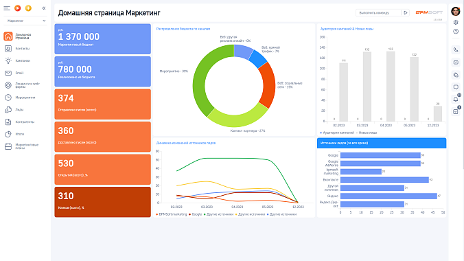Open the Итоги pie chart icon

(8, 134)
